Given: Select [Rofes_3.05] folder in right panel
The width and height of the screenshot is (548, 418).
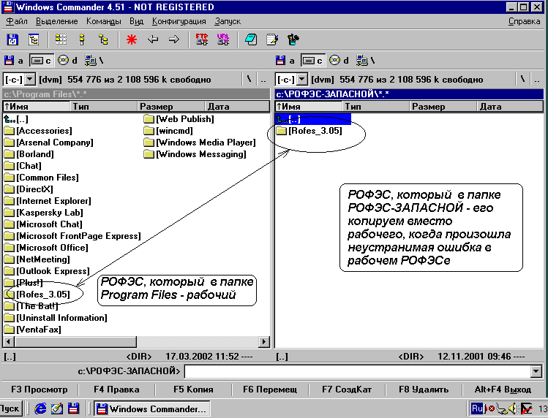Looking at the screenshot, I should tap(309, 131).
